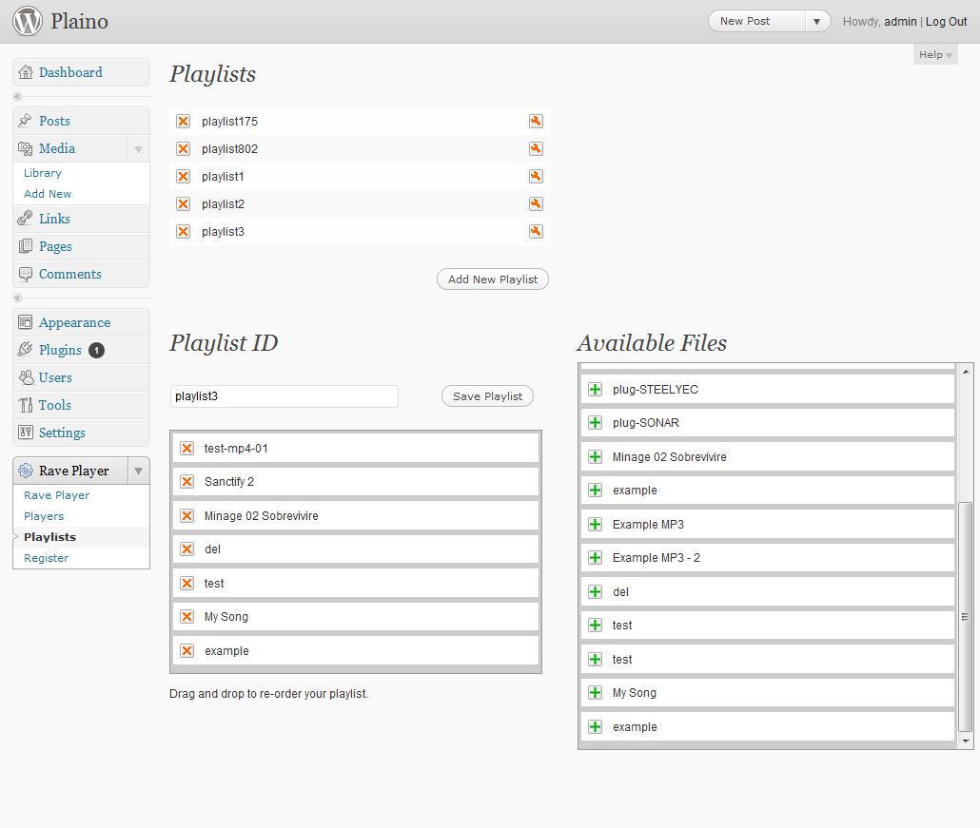Screen dimensions: 980x828
Task: Open the admin profile link
Action: click(x=900, y=21)
